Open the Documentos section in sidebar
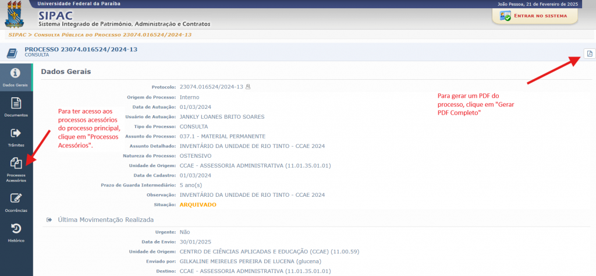 point(16,107)
